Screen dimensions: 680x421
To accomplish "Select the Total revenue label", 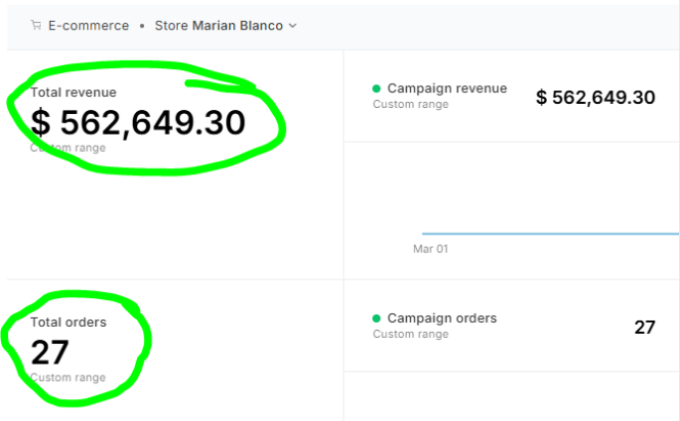I will pyautogui.click(x=73, y=92).
